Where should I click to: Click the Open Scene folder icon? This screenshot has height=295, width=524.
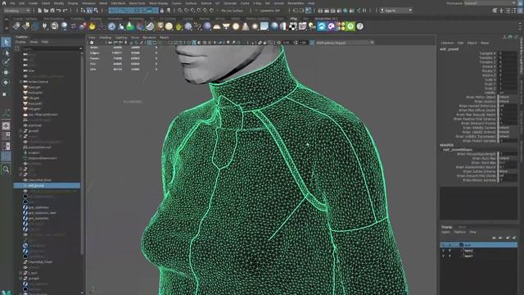(46, 11)
